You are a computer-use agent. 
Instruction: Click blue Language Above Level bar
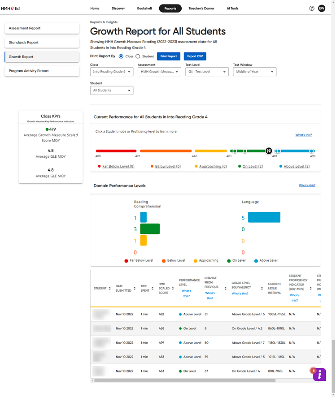[x=264, y=217]
